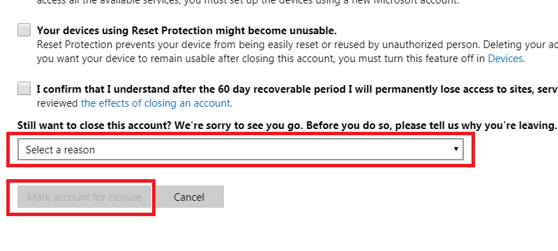Tick the Reset Protection warning checkbox

coord(24,30)
